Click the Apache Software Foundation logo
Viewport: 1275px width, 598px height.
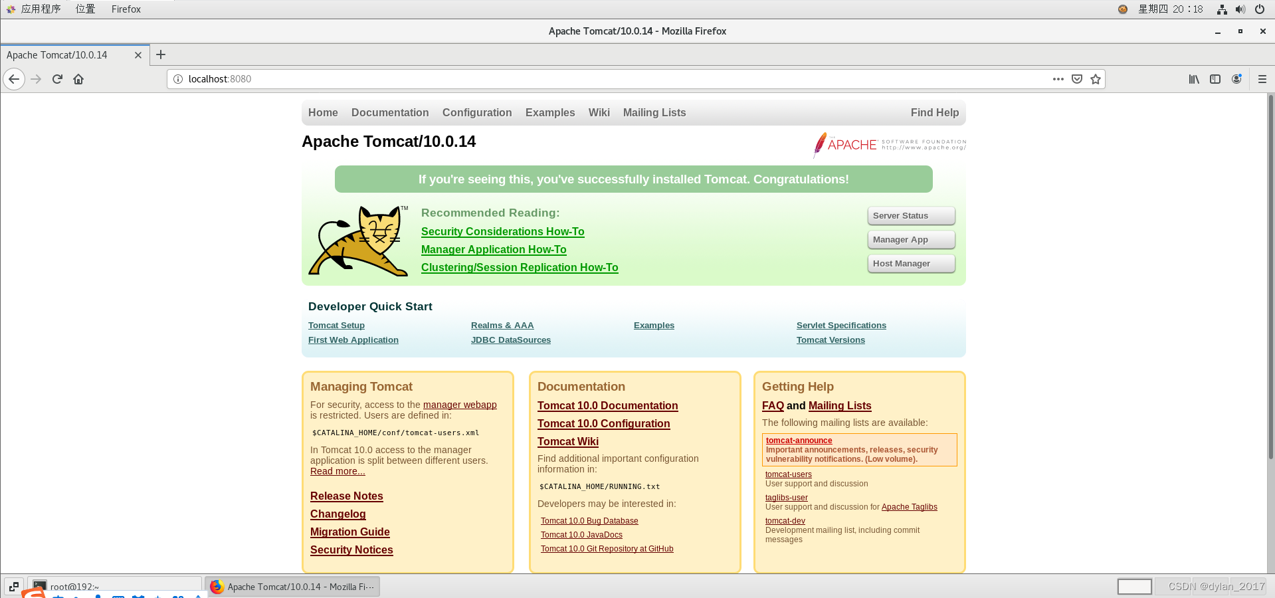pyautogui.click(x=890, y=144)
